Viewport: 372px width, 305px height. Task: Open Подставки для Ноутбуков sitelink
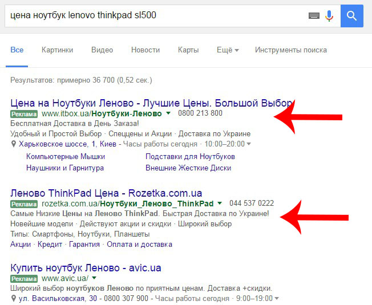tap(190, 156)
